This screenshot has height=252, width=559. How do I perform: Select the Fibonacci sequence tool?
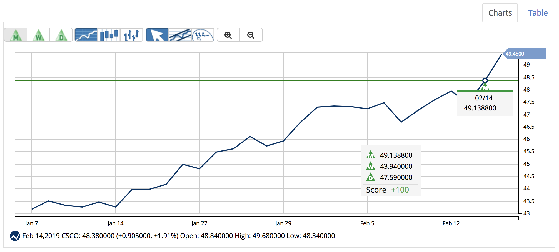click(203, 35)
